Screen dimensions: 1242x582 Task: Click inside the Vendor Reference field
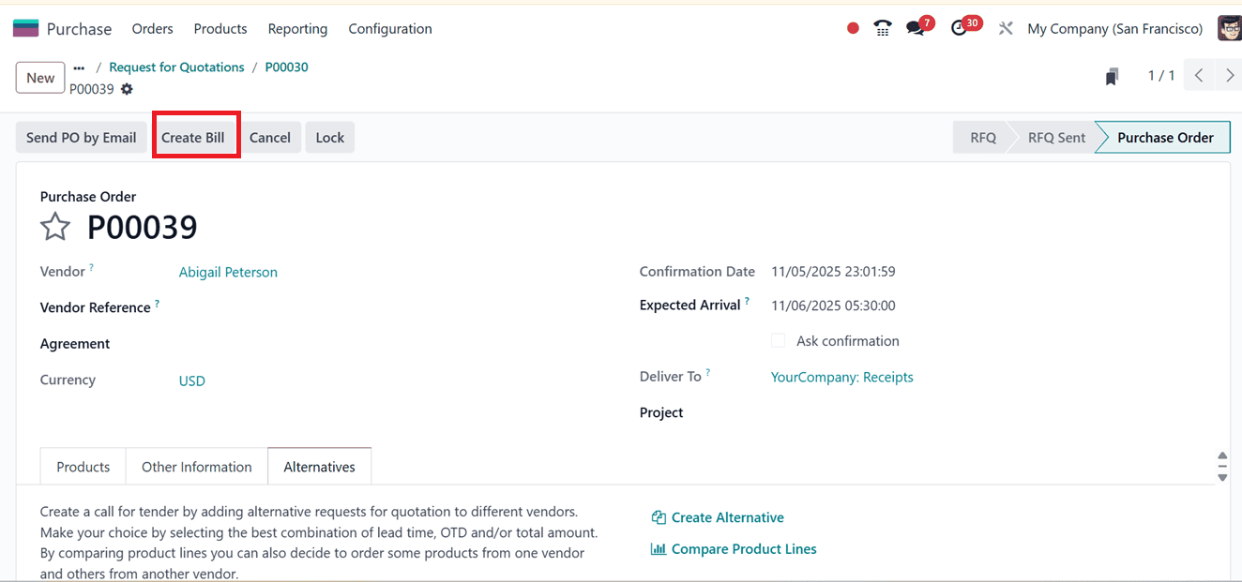click(235, 307)
